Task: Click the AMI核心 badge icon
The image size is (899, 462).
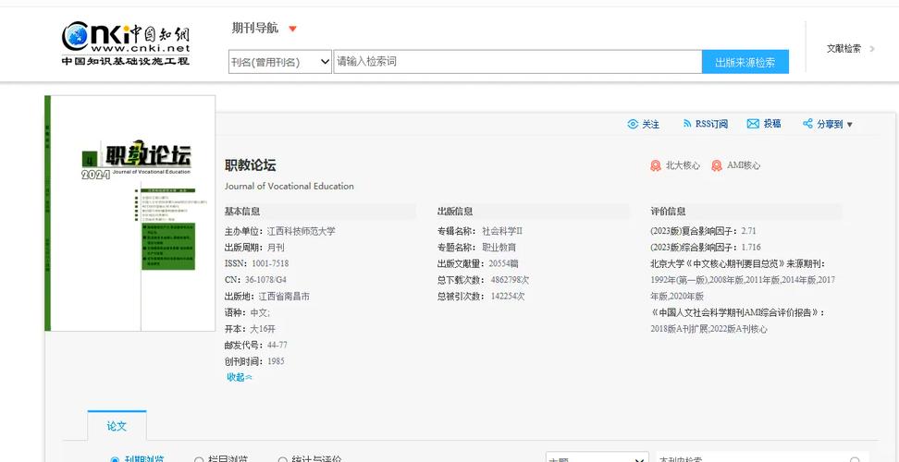Action: pos(717,165)
